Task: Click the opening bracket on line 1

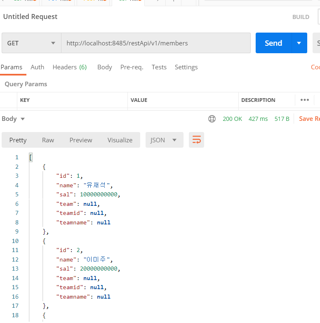Action: (x=31, y=158)
